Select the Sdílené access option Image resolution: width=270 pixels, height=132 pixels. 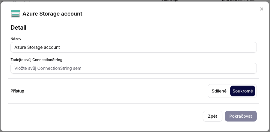tap(219, 91)
